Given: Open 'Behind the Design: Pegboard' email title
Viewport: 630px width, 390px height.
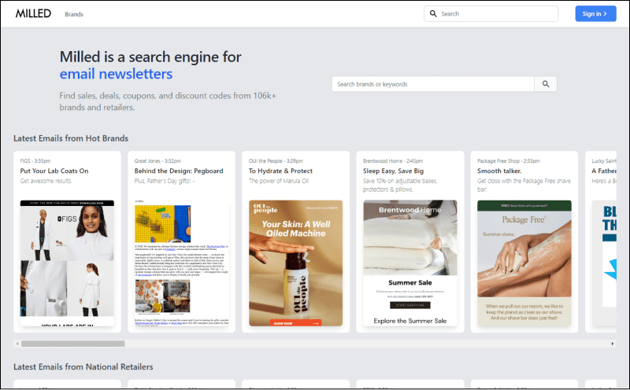Looking at the screenshot, I should (x=179, y=171).
